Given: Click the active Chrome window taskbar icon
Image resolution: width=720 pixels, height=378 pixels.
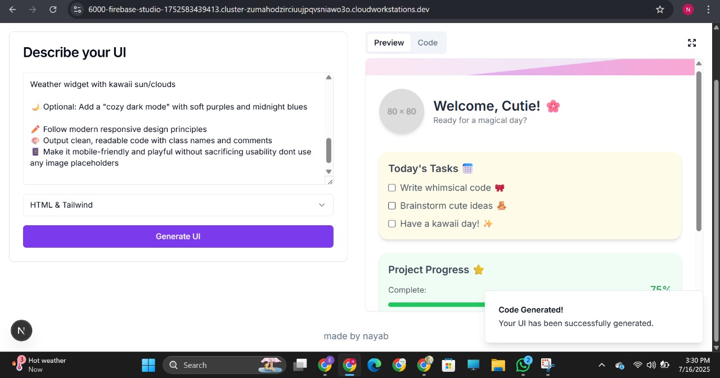Looking at the screenshot, I should point(349,365).
